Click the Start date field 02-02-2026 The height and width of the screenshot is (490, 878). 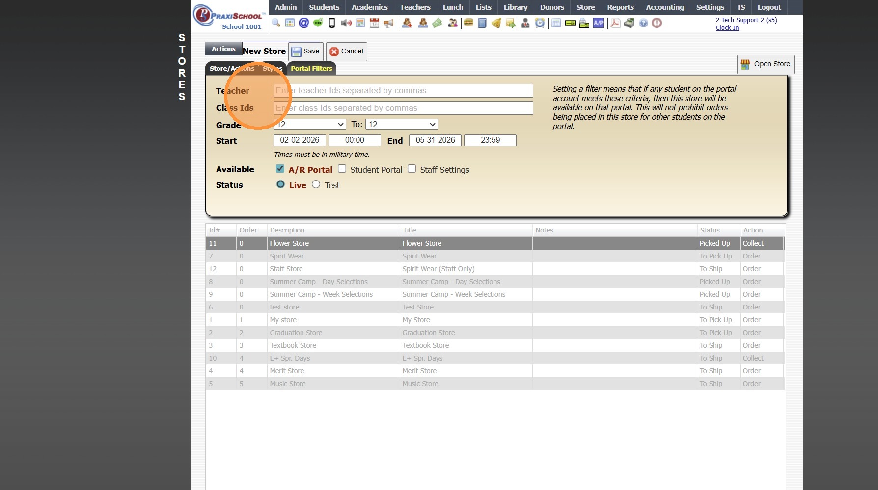point(300,140)
